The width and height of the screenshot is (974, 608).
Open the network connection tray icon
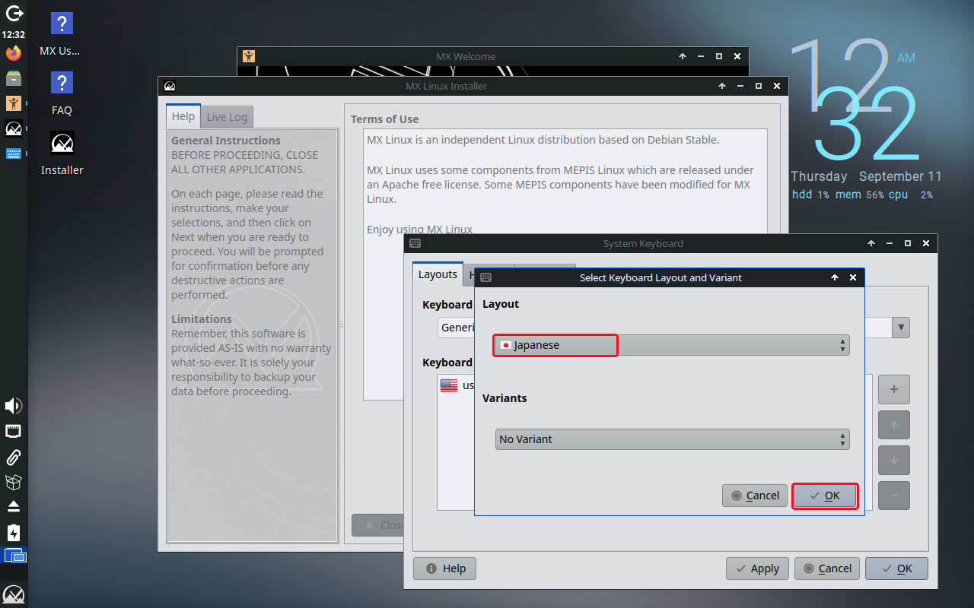tap(14, 432)
